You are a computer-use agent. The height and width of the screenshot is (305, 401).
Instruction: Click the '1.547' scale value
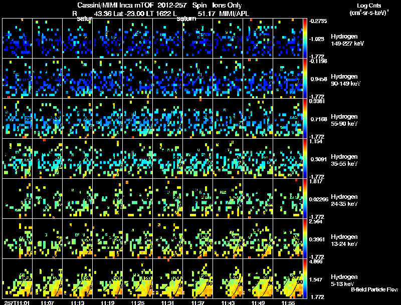pyautogui.click(x=316, y=280)
